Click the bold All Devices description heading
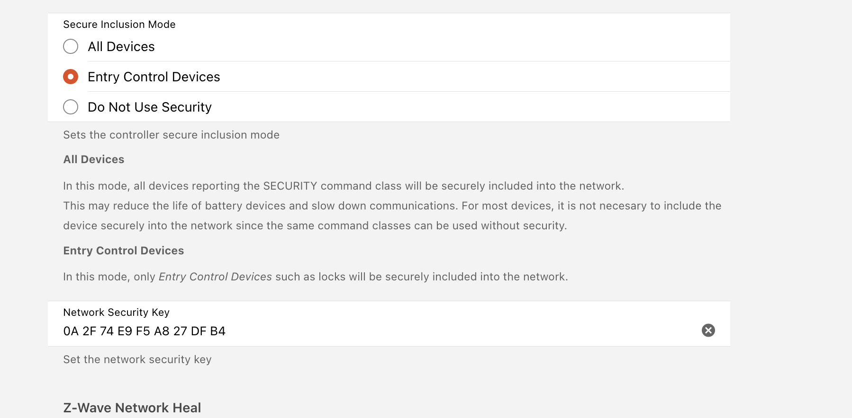The image size is (852, 418). click(x=94, y=159)
